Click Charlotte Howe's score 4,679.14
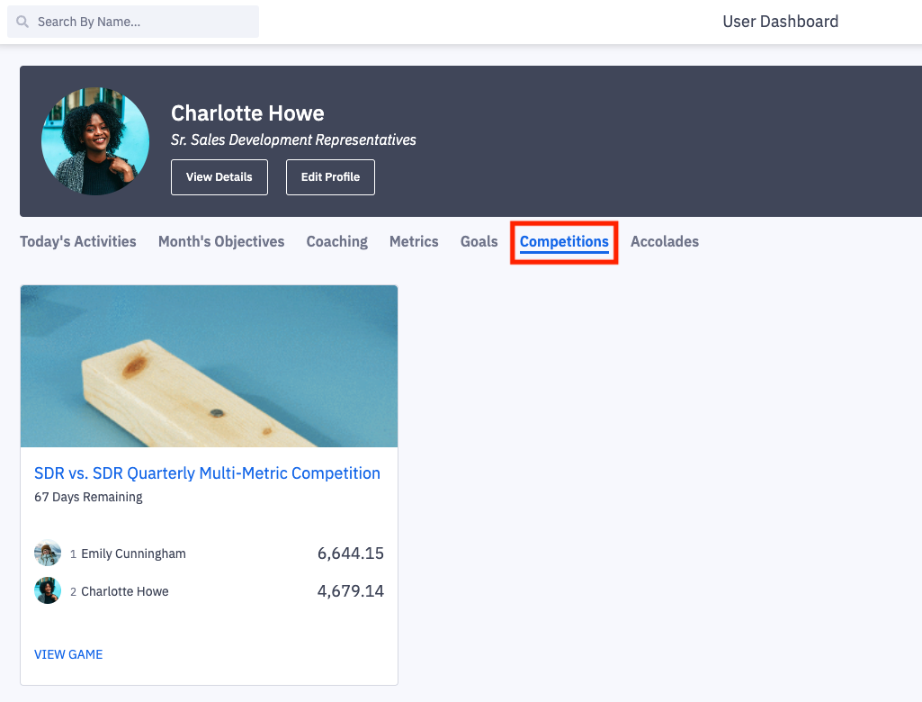The width and height of the screenshot is (922, 702). click(x=351, y=590)
